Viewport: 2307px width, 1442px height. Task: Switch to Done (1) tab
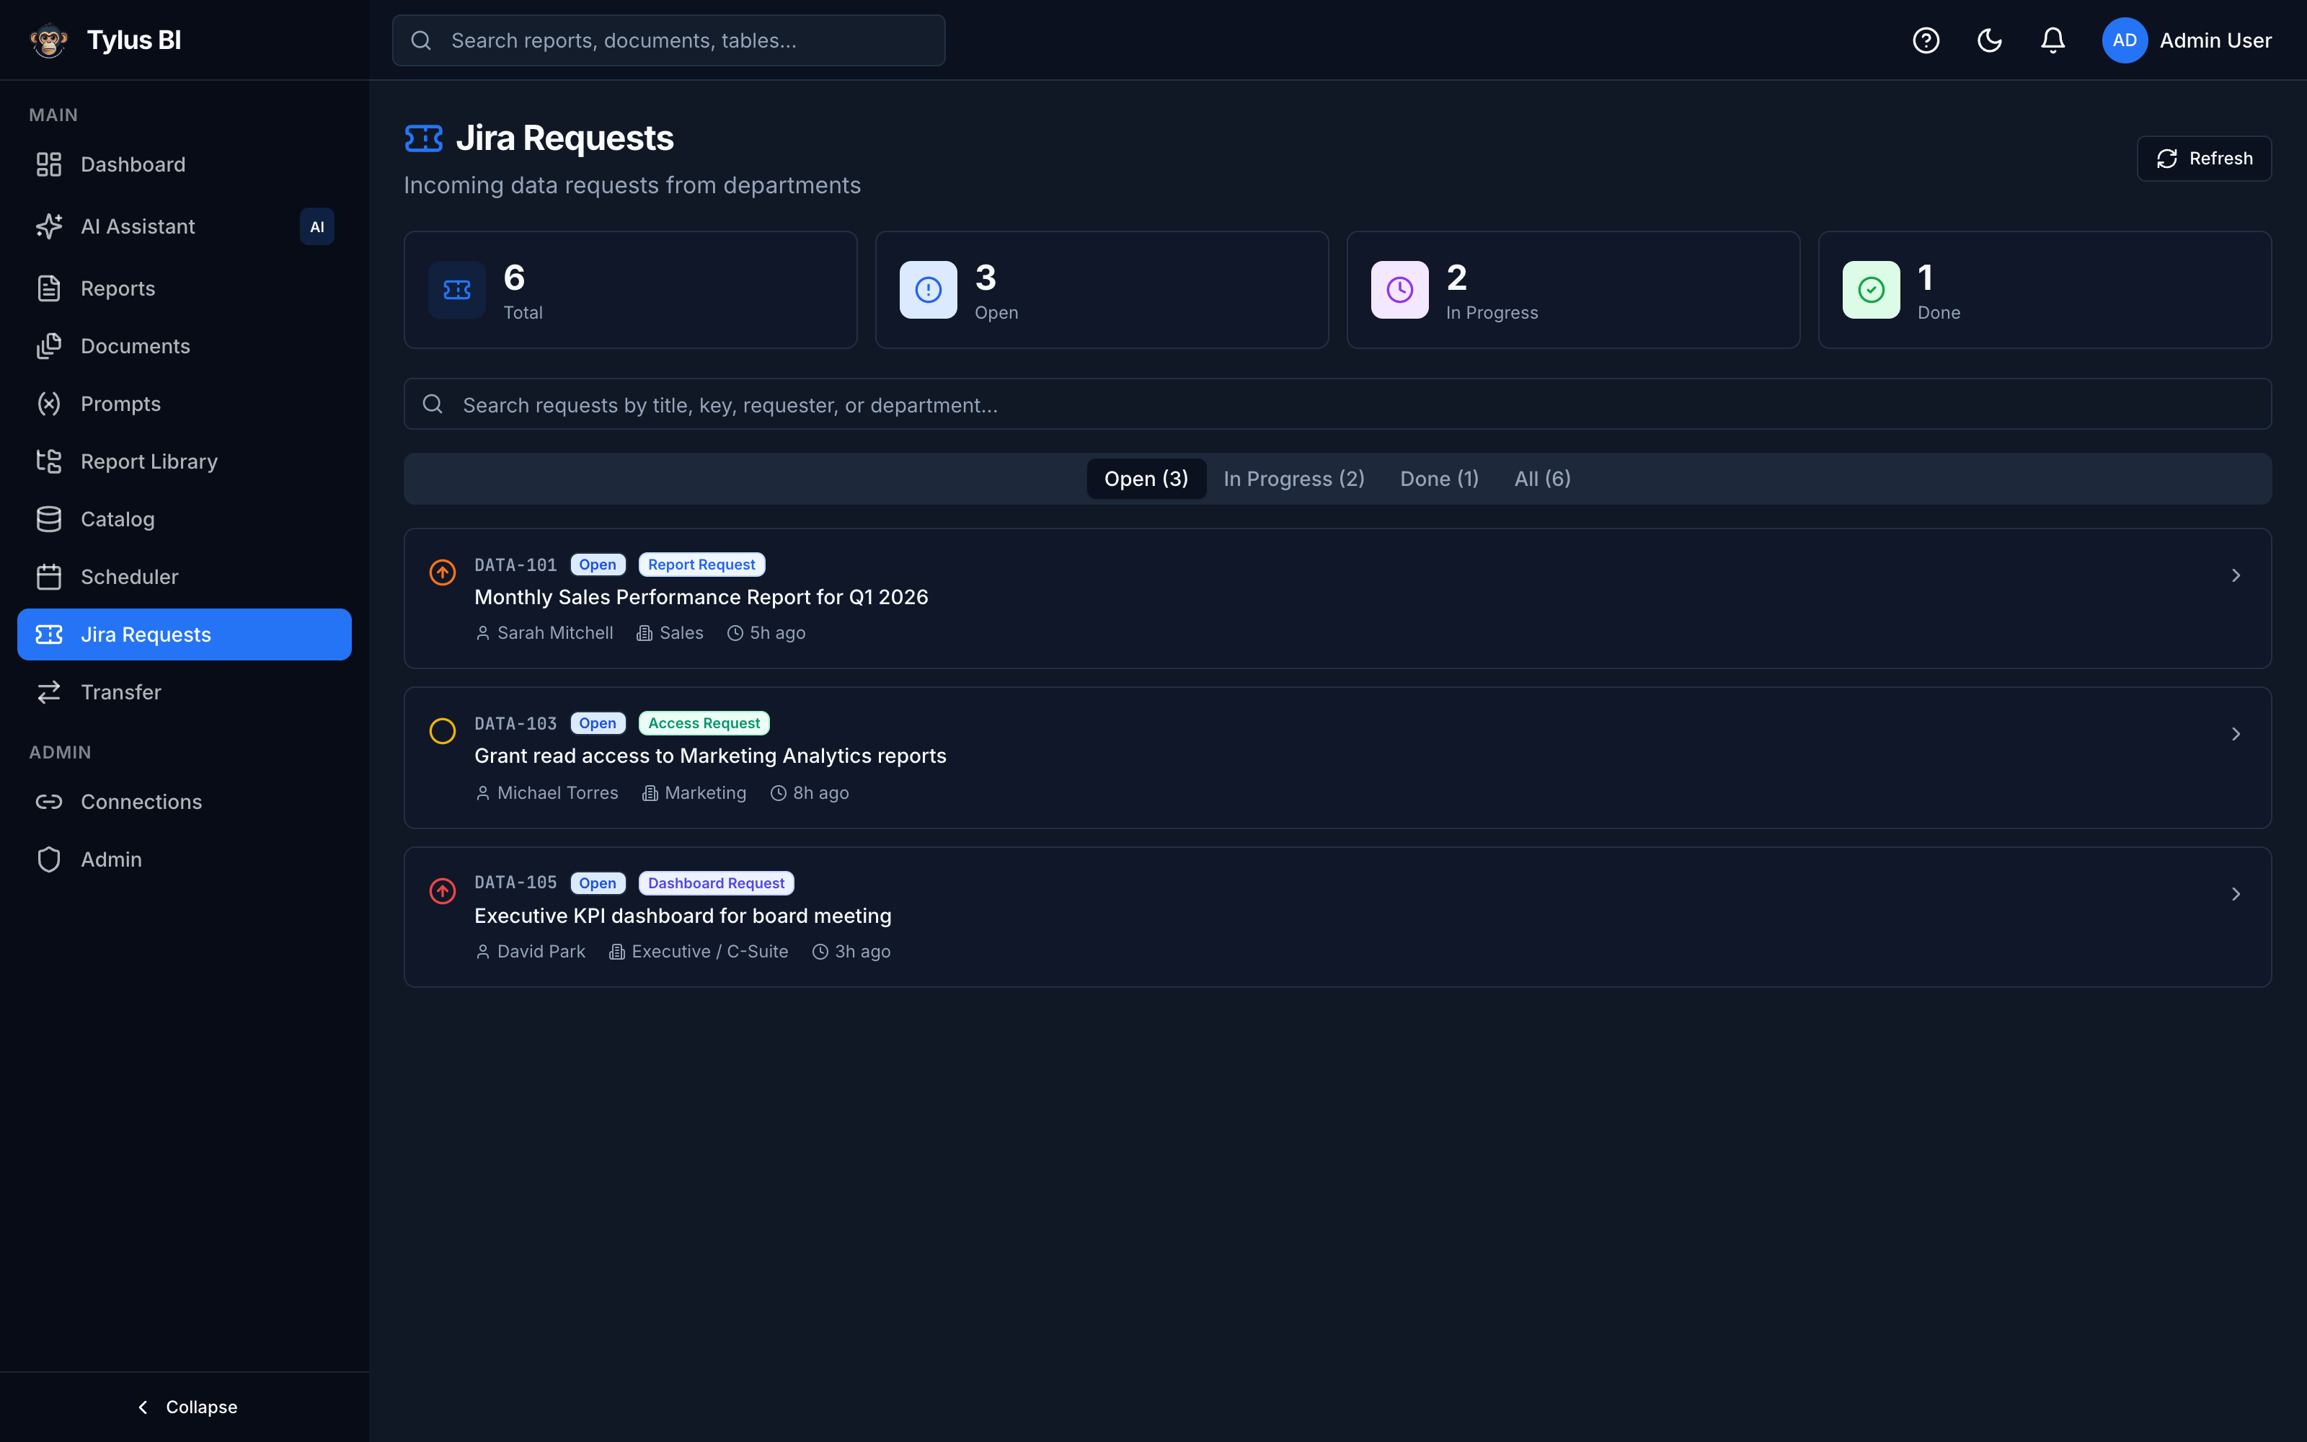point(1440,479)
